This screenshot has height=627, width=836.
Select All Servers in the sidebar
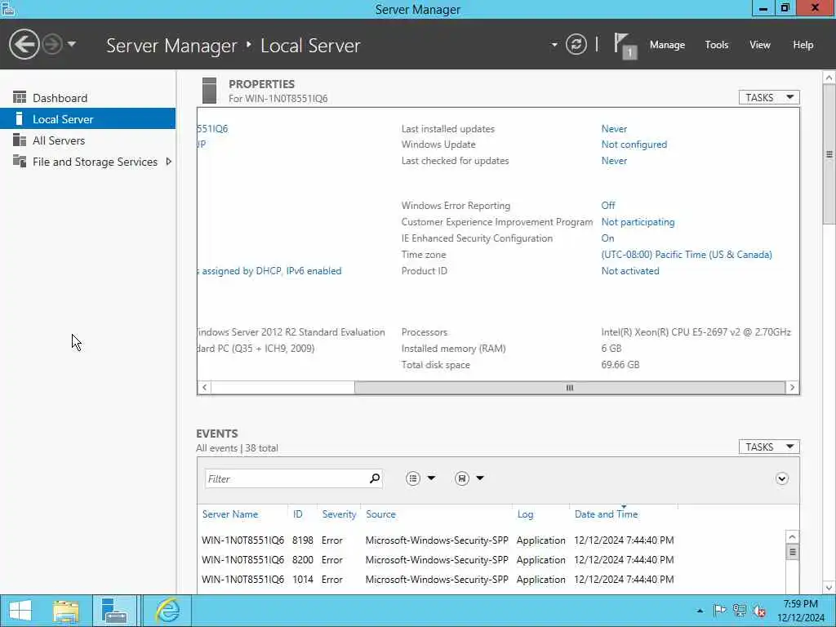pyautogui.click(x=88, y=140)
